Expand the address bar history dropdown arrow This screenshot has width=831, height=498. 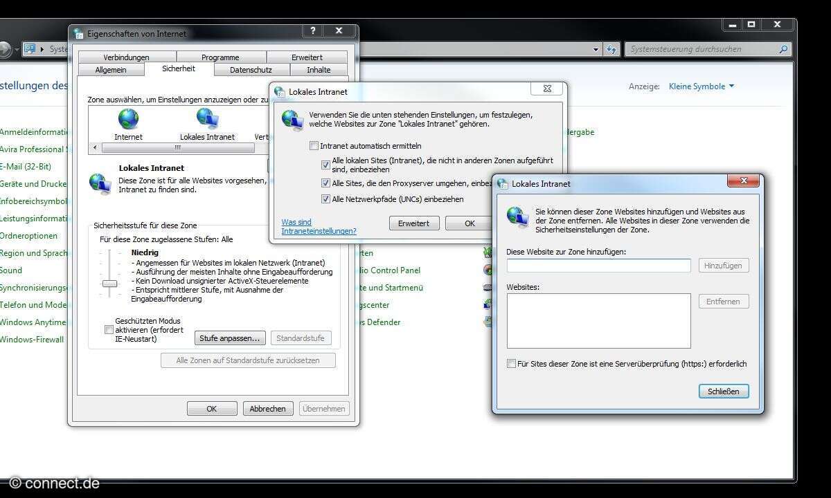(596, 49)
